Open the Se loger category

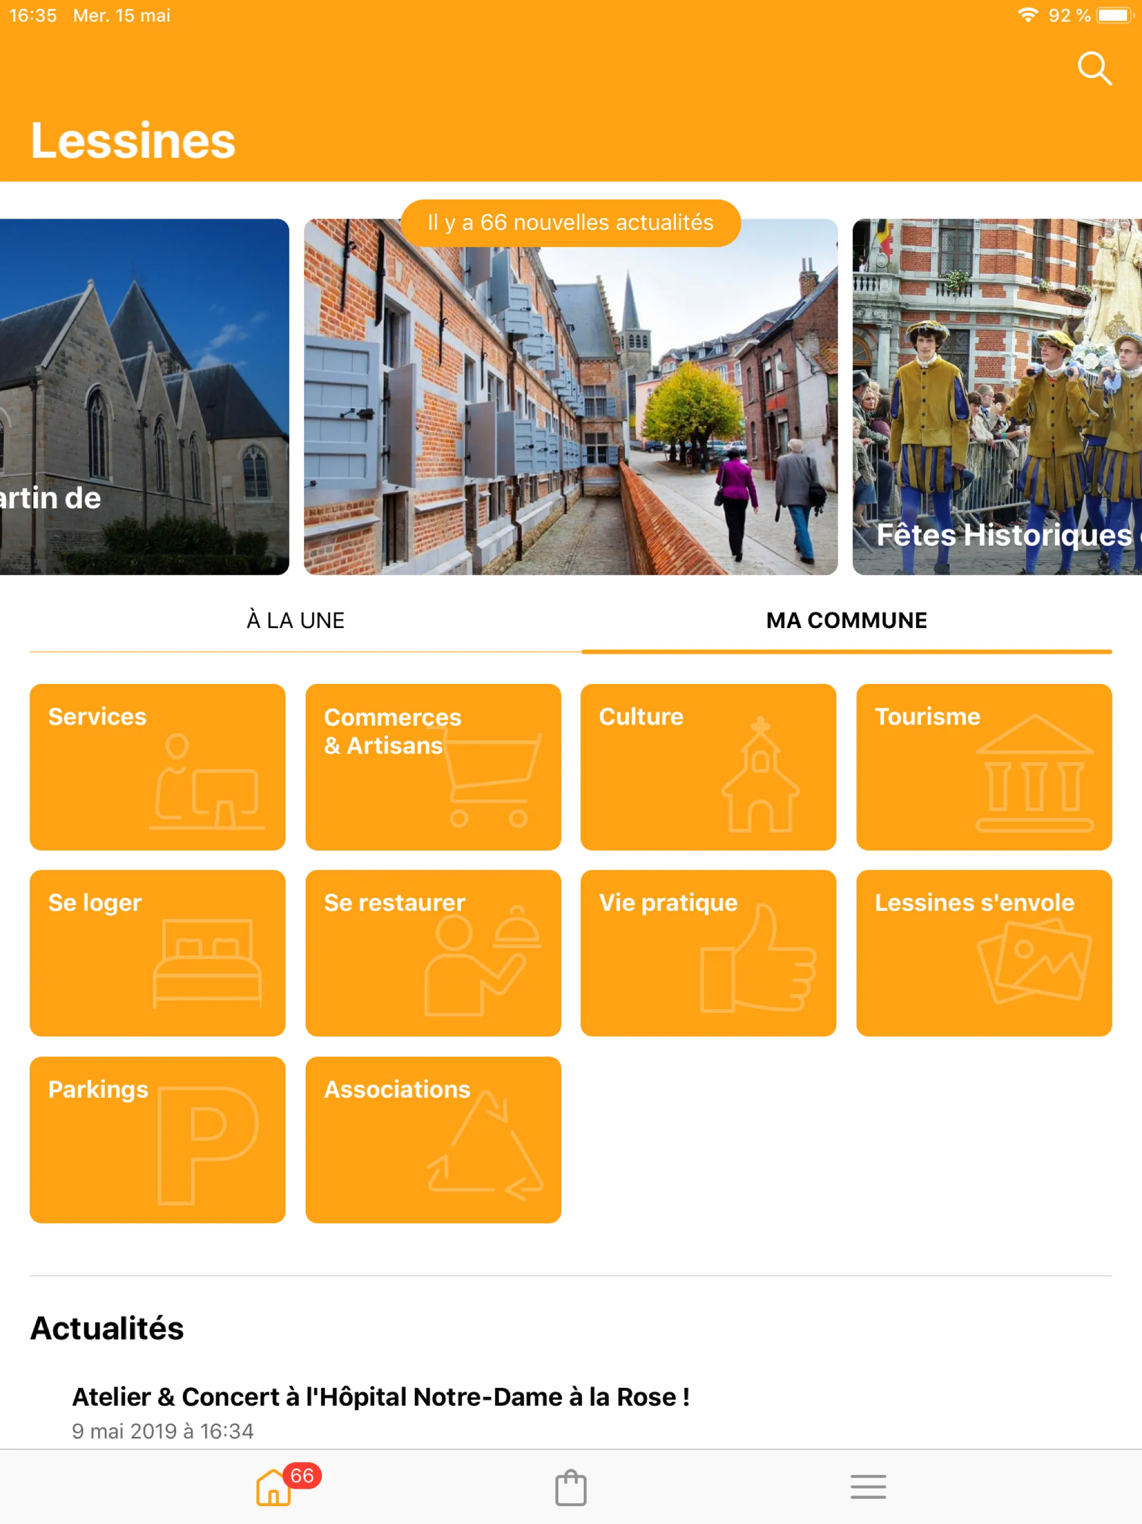[x=157, y=953]
